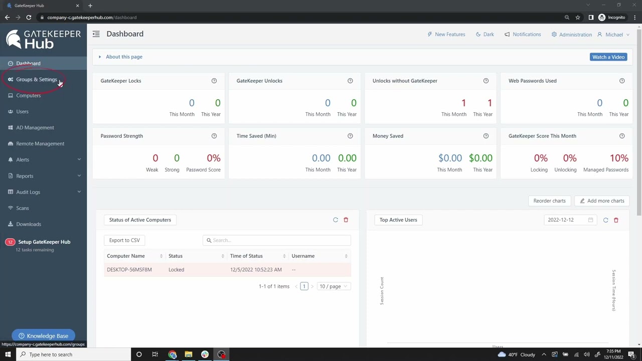Open help for Unlocks without GateKeeper card
The height and width of the screenshot is (361, 642).
486,81
